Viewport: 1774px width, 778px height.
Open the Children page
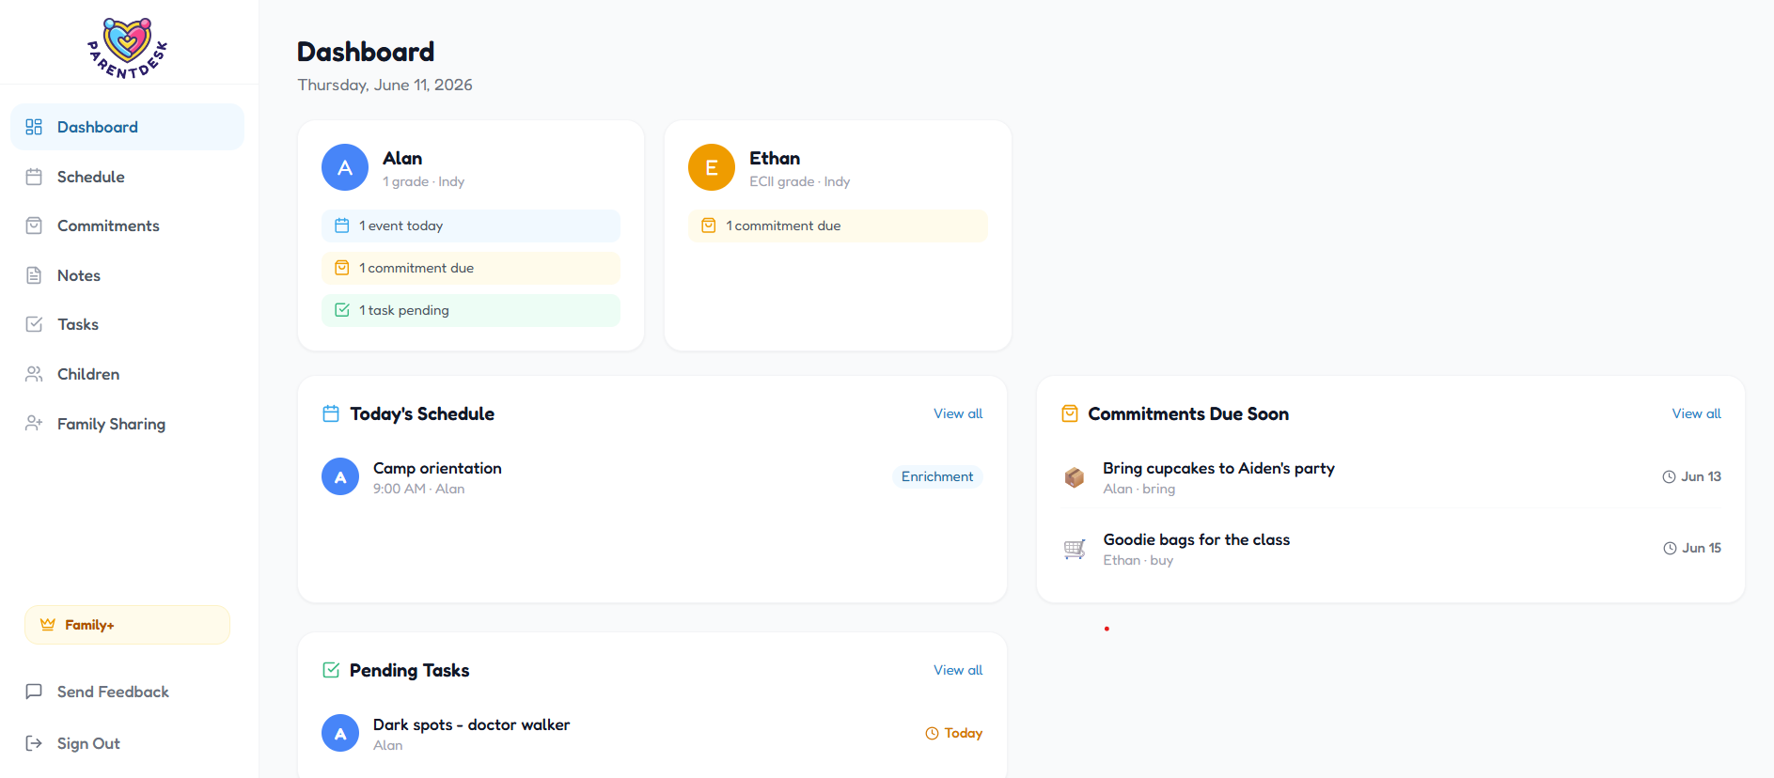128,374
